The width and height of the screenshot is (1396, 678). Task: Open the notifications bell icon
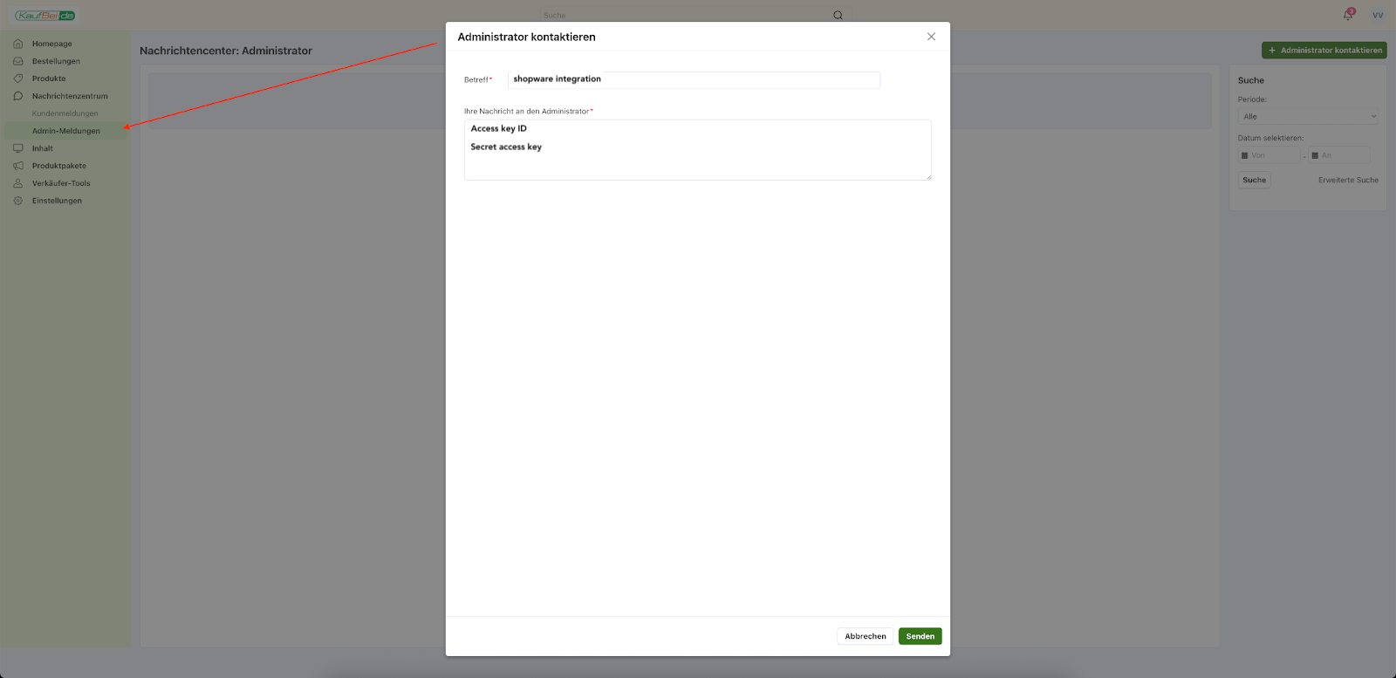coord(1348,15)
